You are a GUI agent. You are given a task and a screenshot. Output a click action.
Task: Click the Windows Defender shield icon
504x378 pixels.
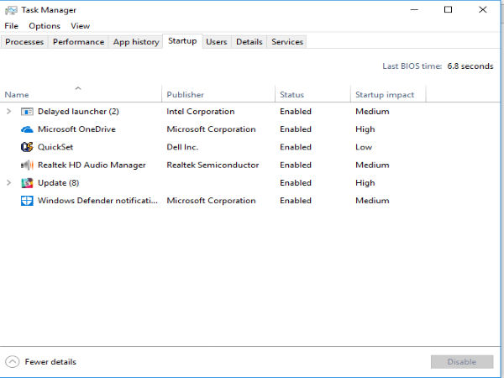pyautogui.click(x=27, y=201)
